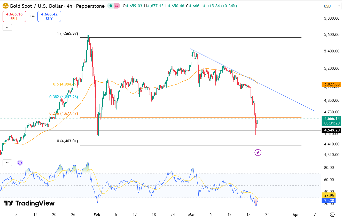Click the purple refresh icon in RSI pane
The height and width of the screenshot is (218, 342).
[20, 162]
